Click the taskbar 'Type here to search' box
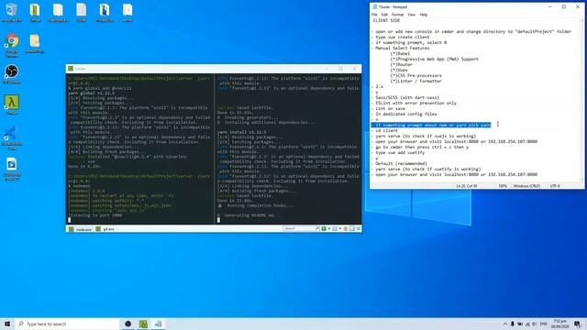 [67, 324]
